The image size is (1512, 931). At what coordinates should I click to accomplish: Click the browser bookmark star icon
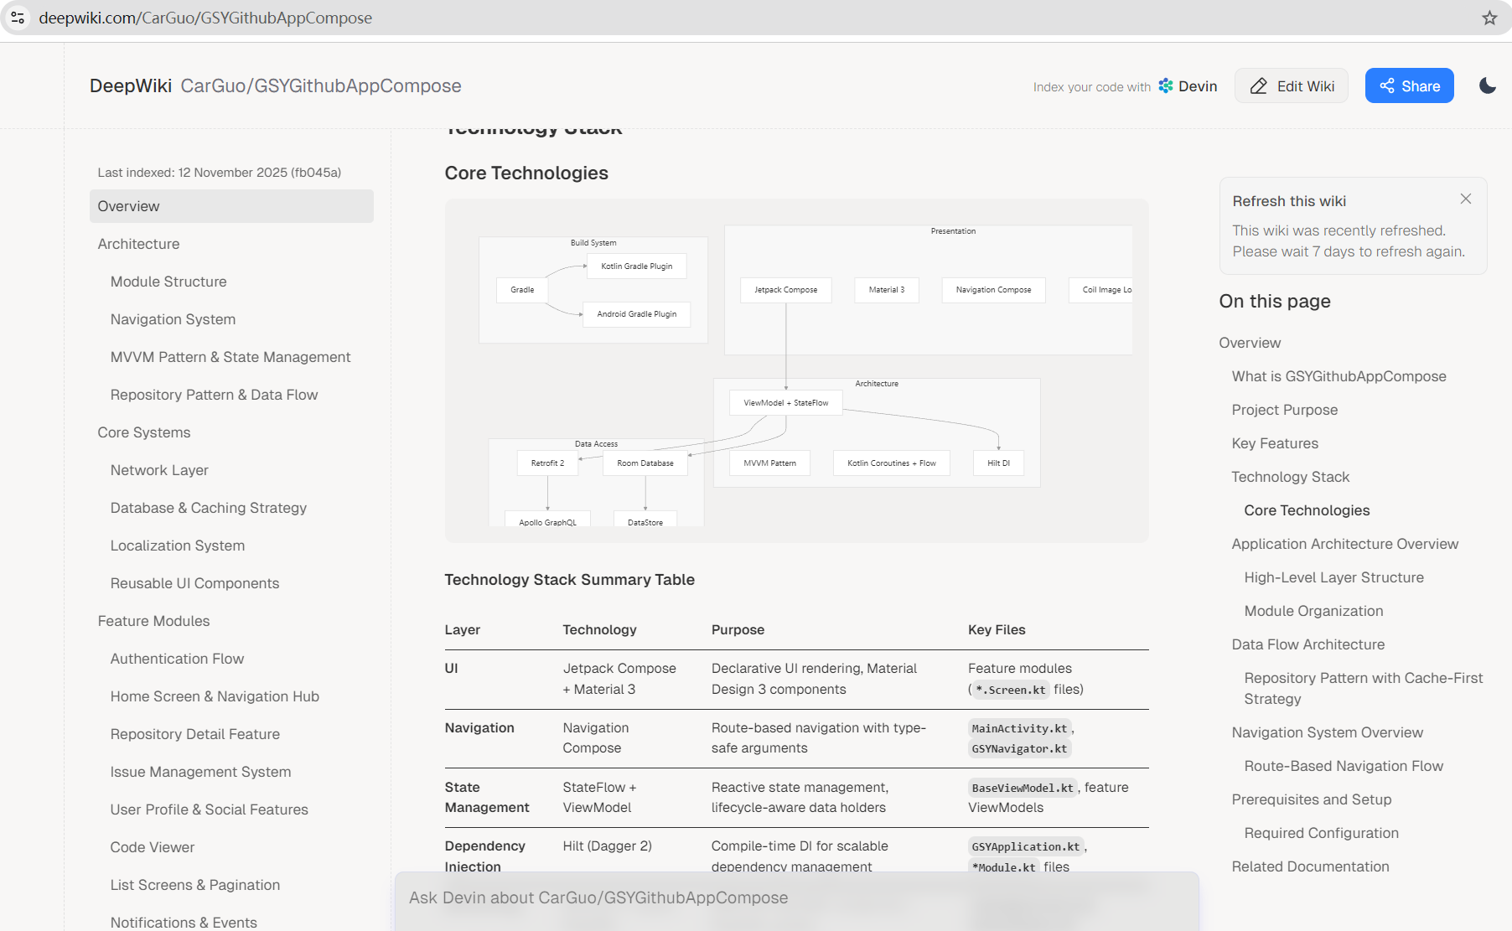click(x=1489, y=18)
